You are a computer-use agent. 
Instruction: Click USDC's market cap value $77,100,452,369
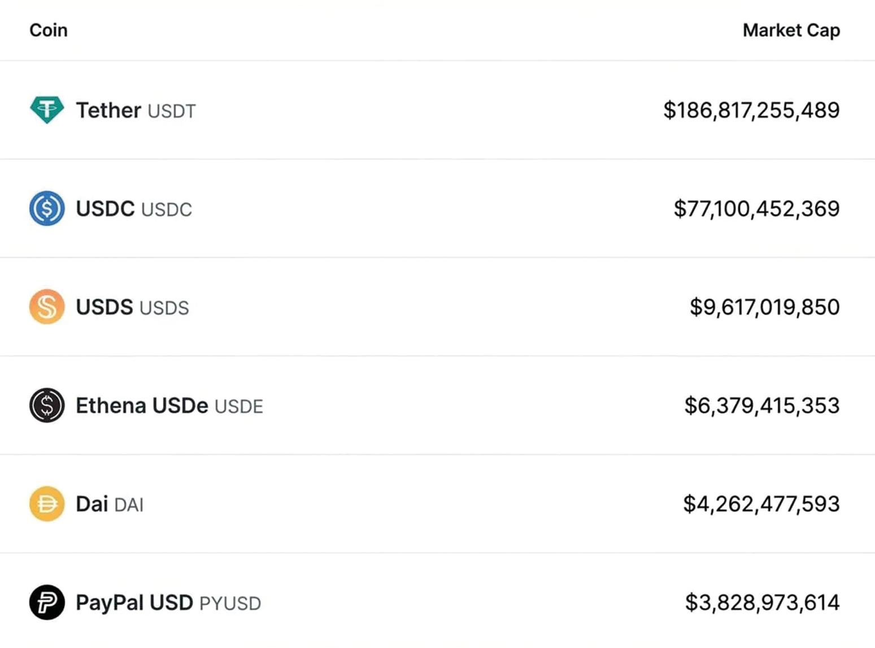756,209
